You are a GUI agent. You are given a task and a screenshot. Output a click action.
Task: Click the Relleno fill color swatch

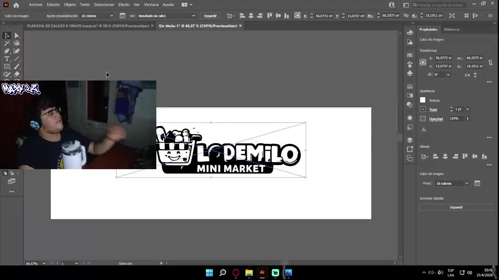point(423,100)
